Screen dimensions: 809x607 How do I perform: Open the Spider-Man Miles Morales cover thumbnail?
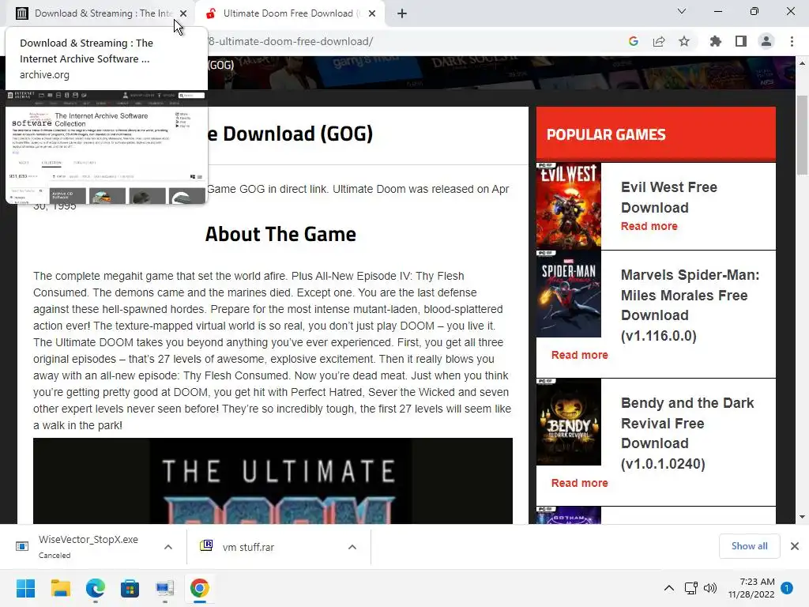click(x=569, y=294)
